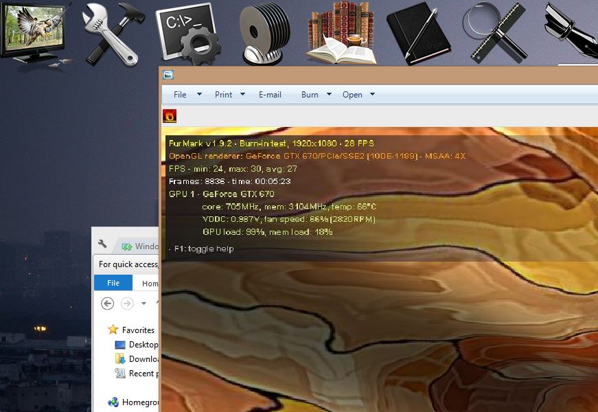Go back in Explorer navigation
598x412 pixels.
(x=108, y=304)
